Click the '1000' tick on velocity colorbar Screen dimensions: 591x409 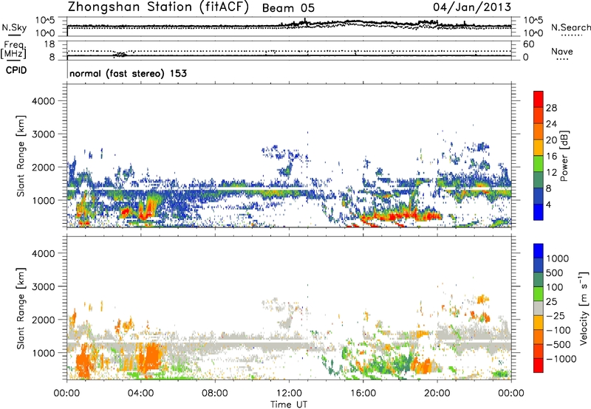click(x=557, y=258)
